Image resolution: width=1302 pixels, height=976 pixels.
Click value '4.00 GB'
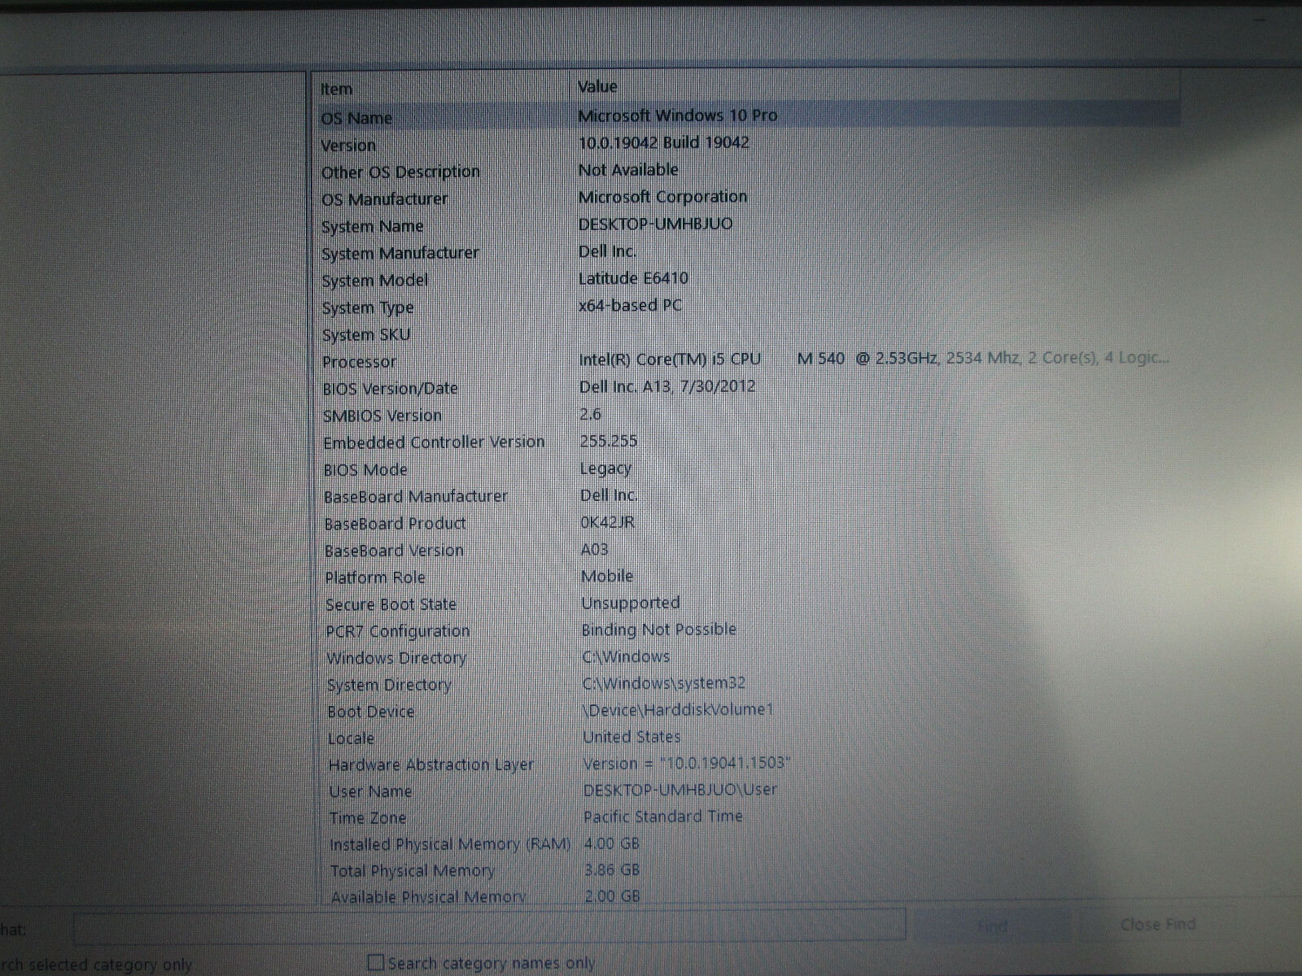coord(612,843)
